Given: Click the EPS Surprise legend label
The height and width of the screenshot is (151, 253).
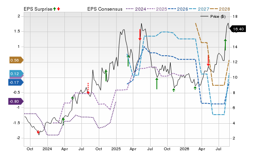Looking at the screenshot, I should point(38,9).
